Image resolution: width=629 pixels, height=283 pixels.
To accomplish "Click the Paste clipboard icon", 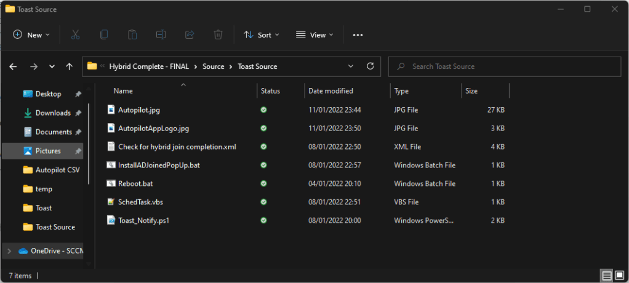I will pyautogui.click(x=132, y=35).
